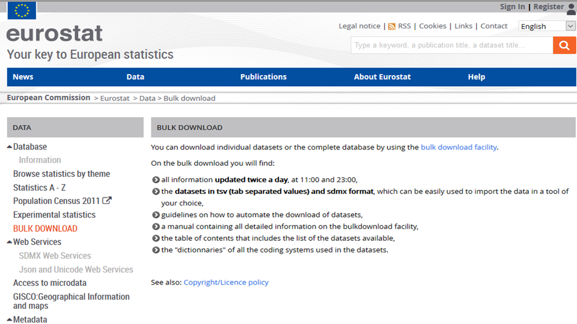
Task: Open the Contact link
Action: [x=494, y=26]
